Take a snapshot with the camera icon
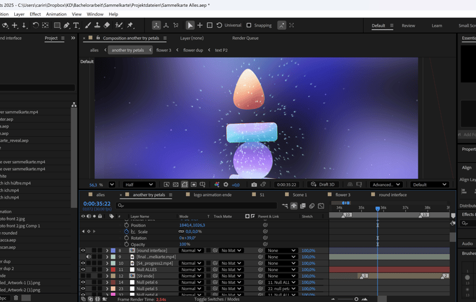Image resolution: width=476 pixels, height=302 pixels. pos(254,184)
